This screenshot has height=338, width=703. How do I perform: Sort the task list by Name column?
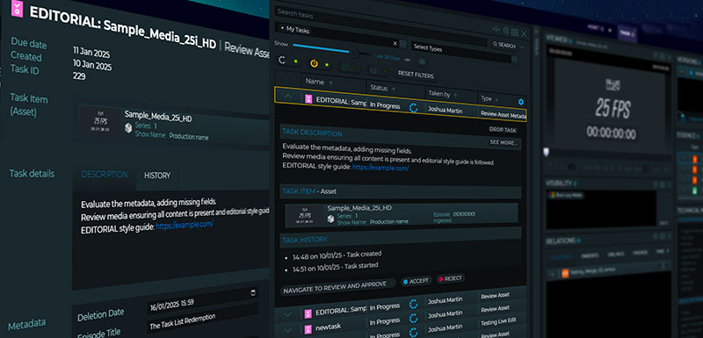[x=319, y=82]
